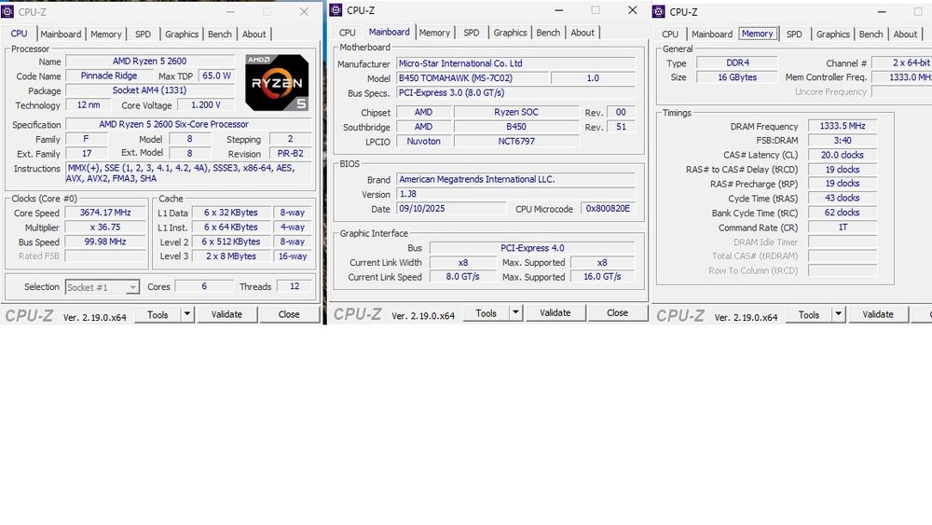Viewport: 932px width, 525px height.
Task: Click the NCT6797 LPCIO value
Action: point(516,141)
